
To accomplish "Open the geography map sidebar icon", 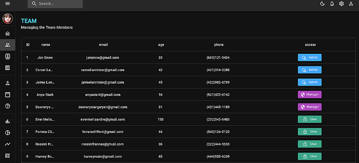I will [x=8, y=156].
